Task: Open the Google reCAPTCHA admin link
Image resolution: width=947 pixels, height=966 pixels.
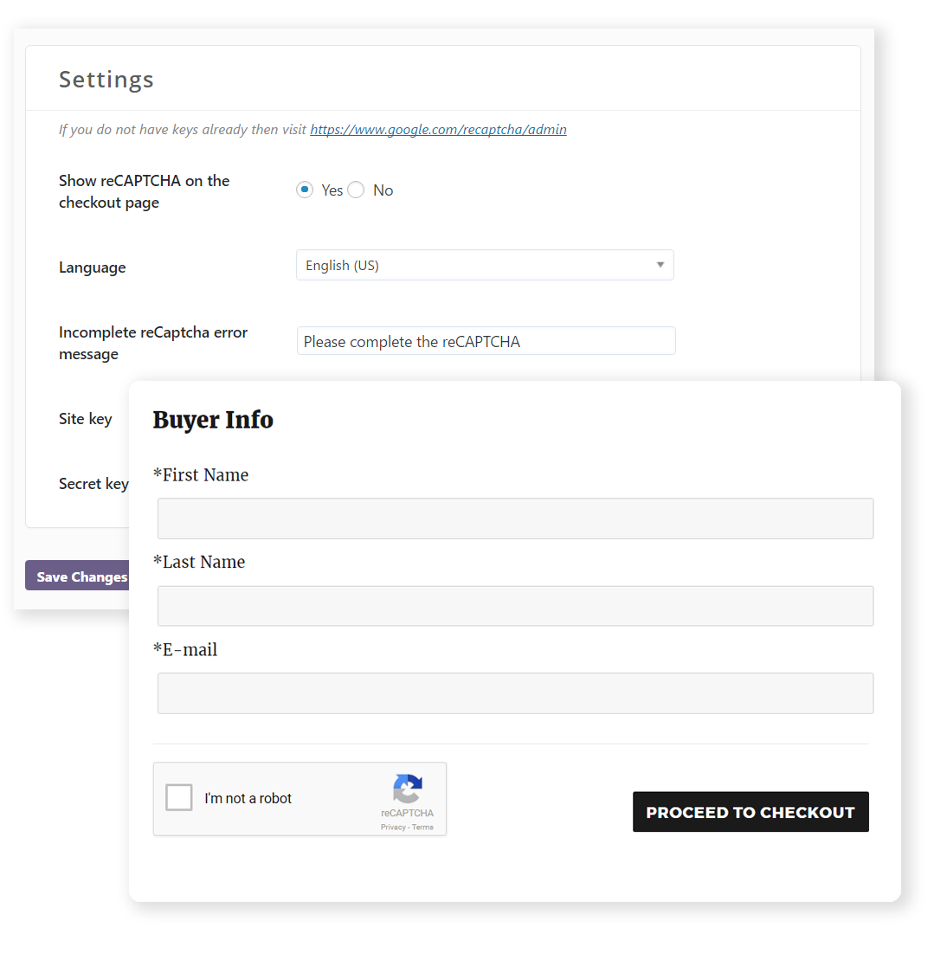Action: pyautogui.click(x=438, y=130)
